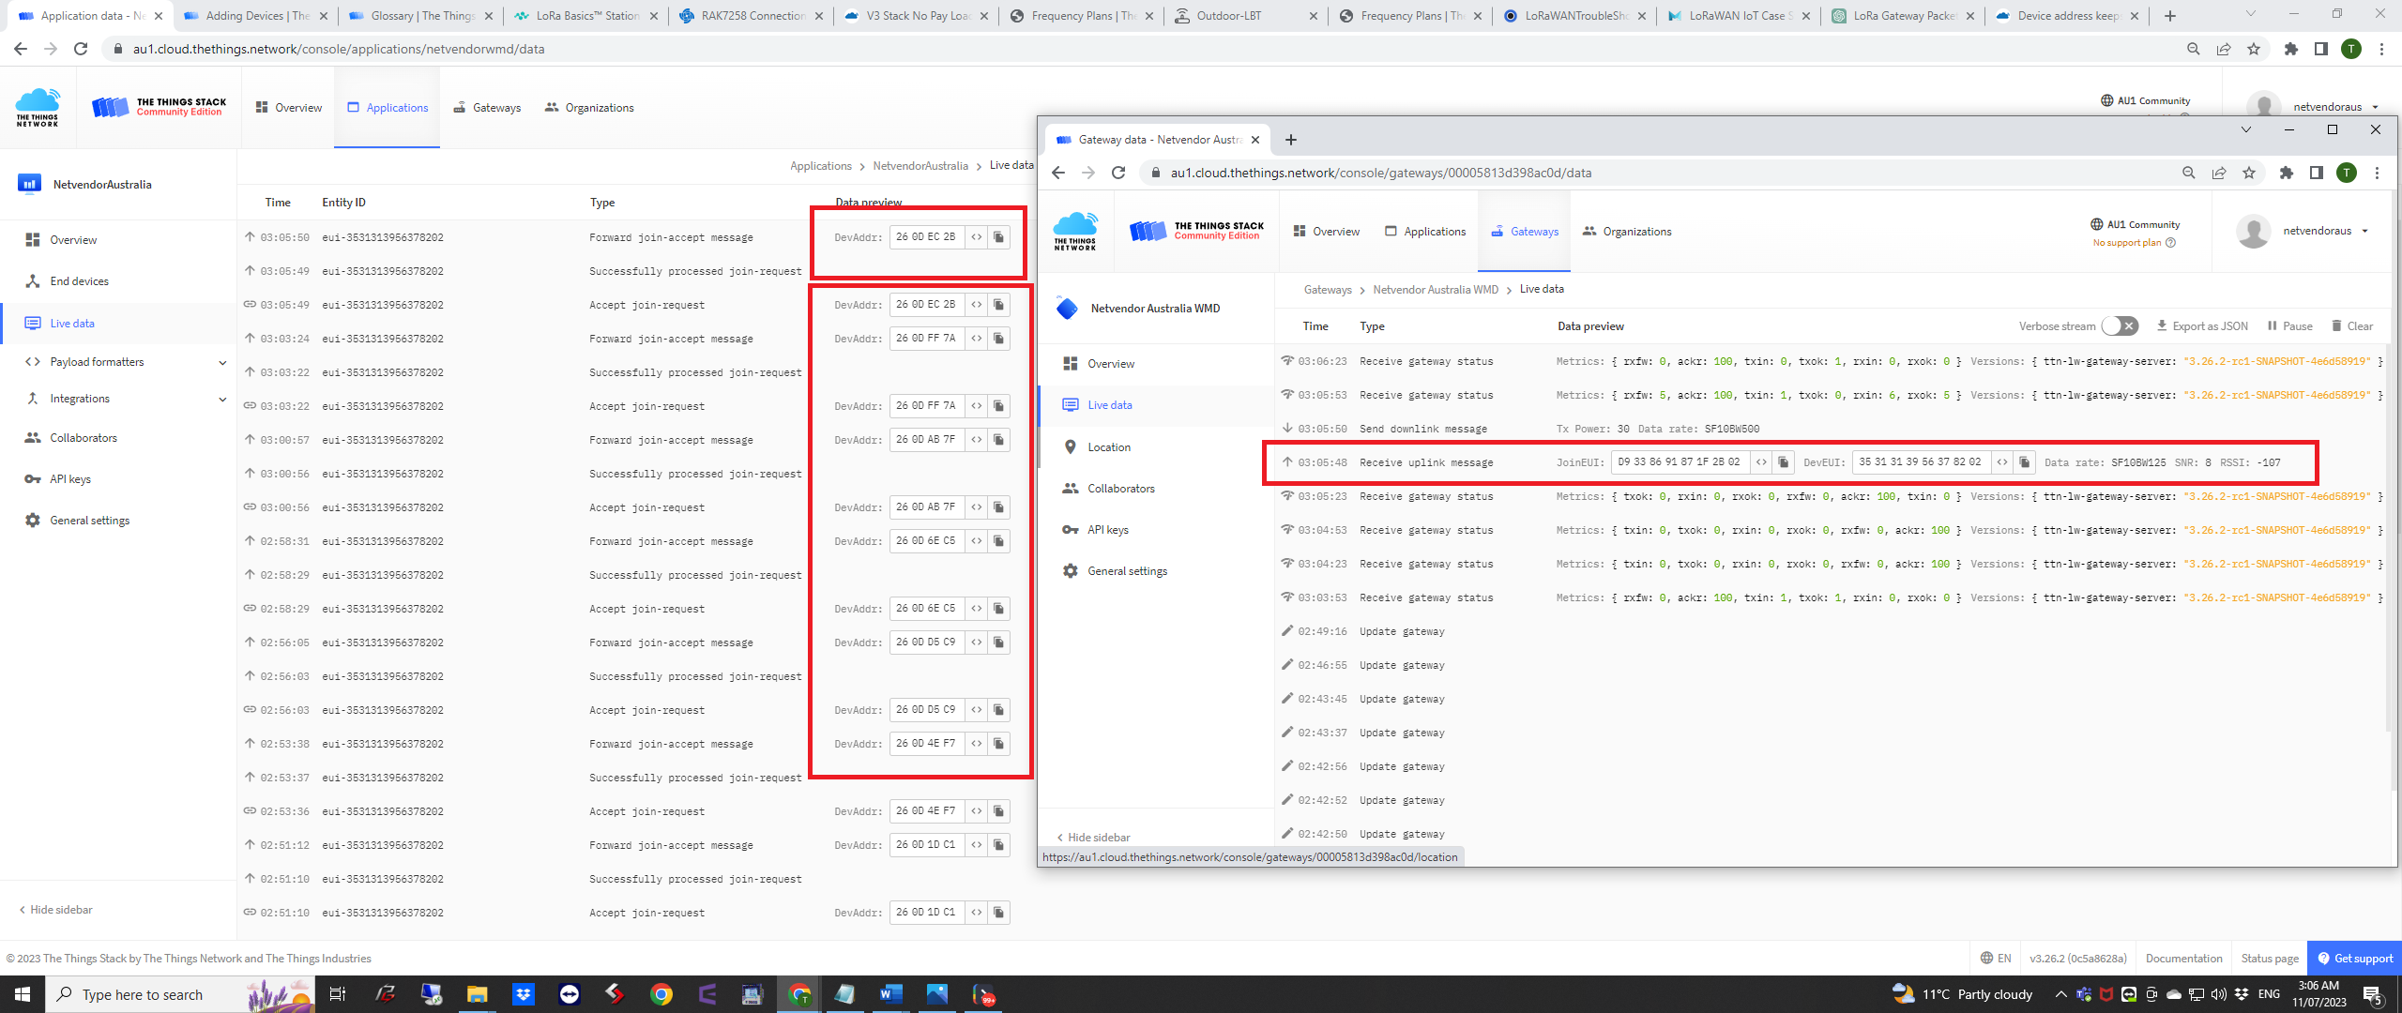Viewport: 2402px width, 1013px height.
Task: Open Dropbox from the taskbar
Action: pyautogui.click(x=523, y=994)
